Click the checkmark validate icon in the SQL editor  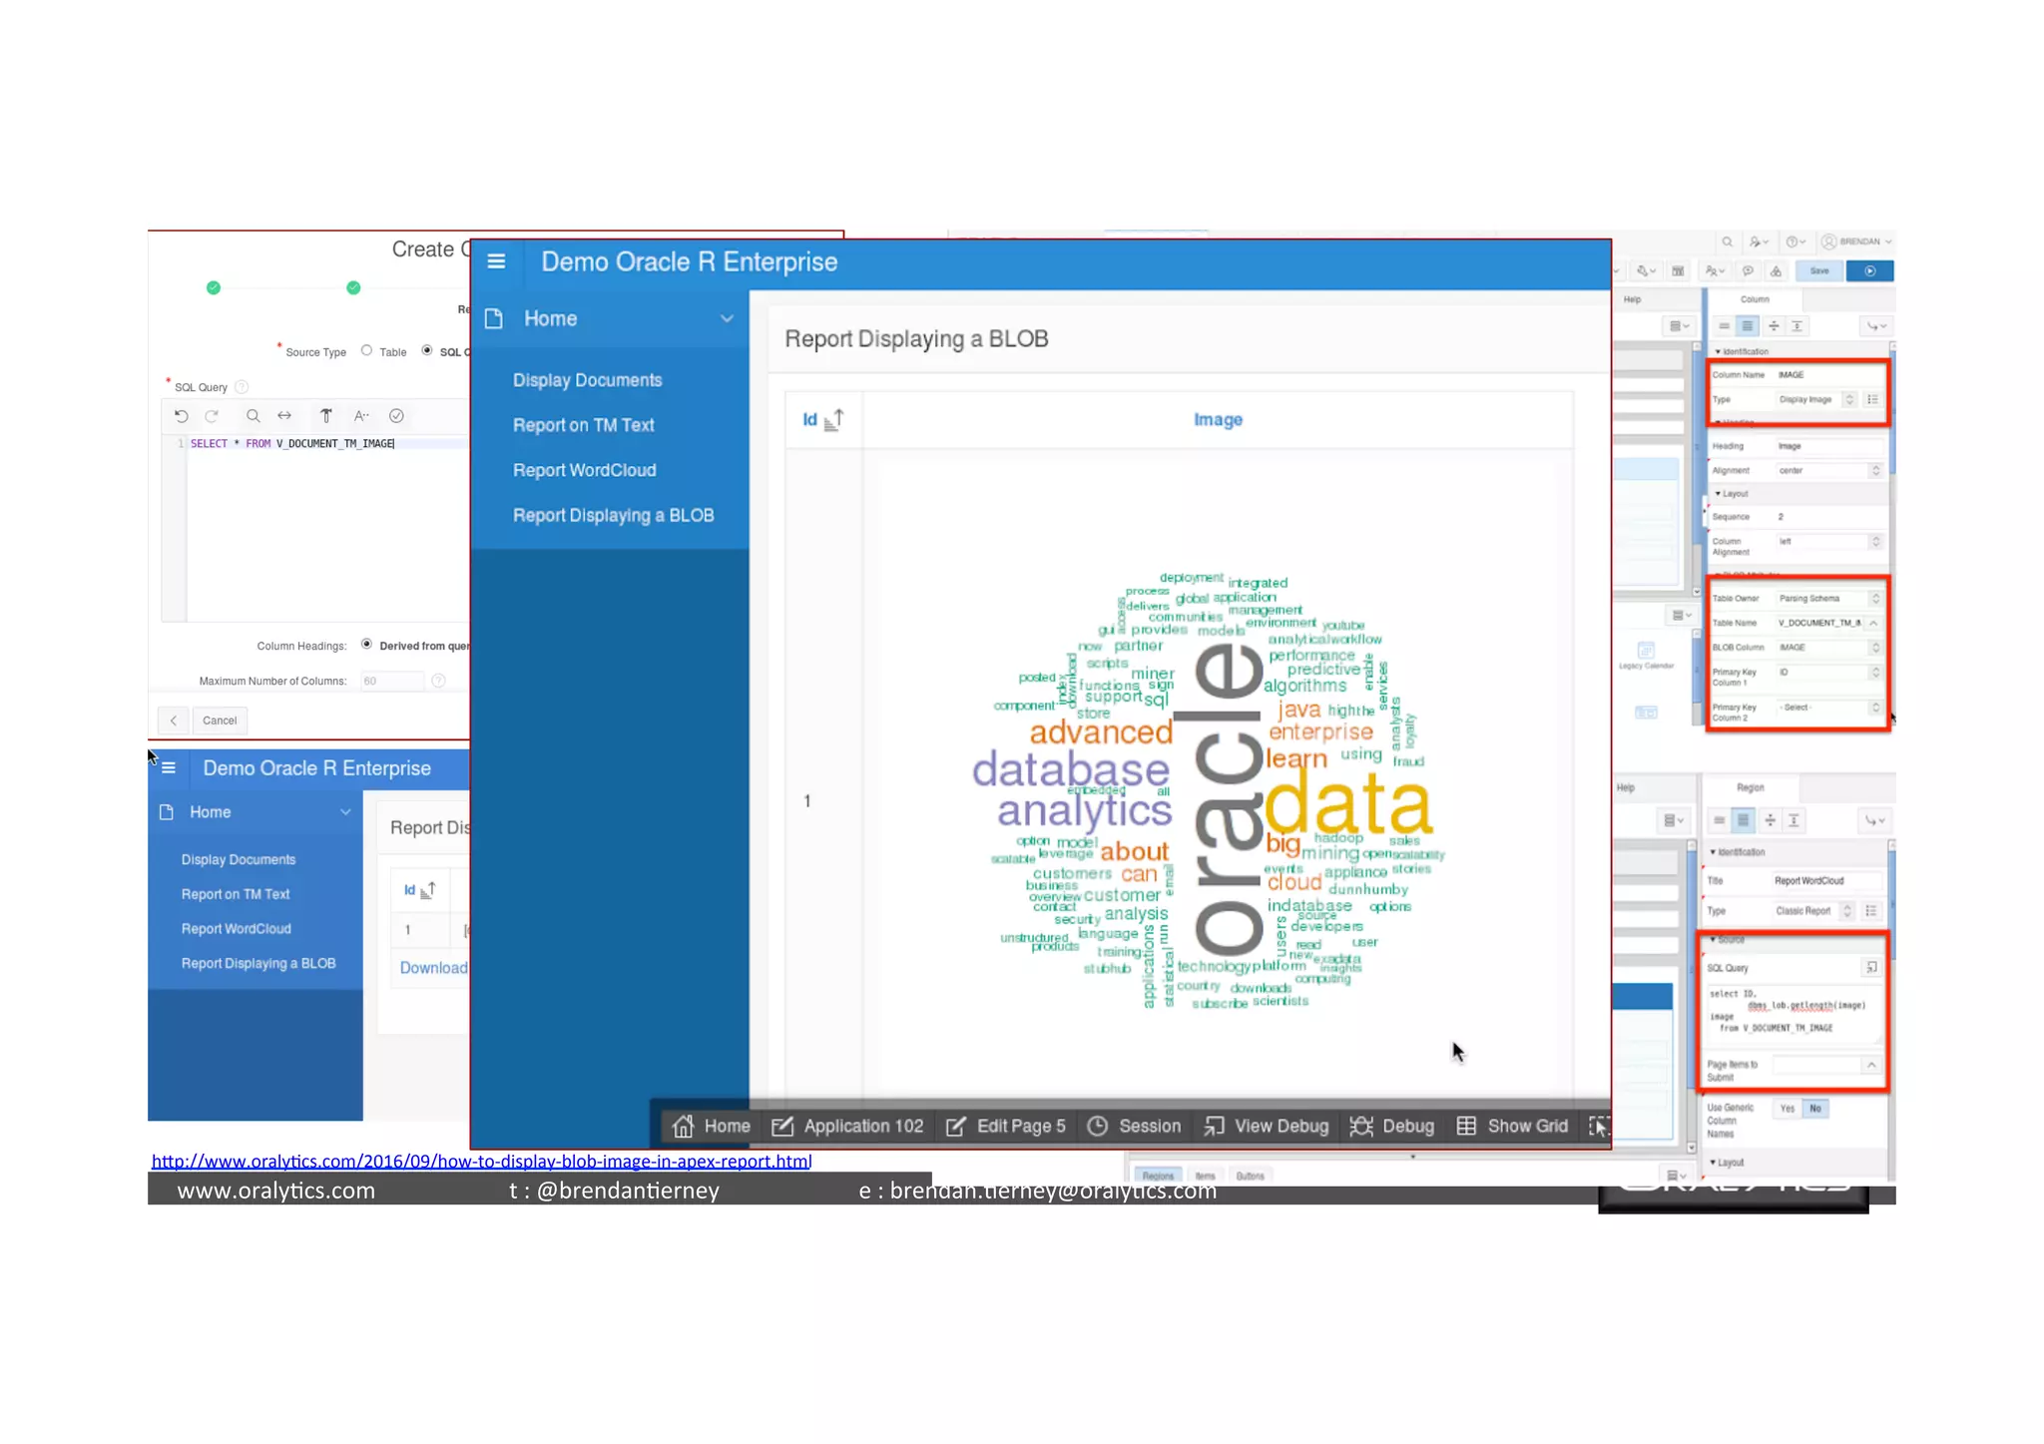(x=396, y=416)
